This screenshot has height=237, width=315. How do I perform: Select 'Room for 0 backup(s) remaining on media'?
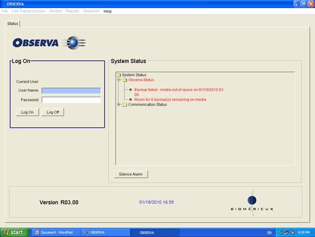[170, 100]
